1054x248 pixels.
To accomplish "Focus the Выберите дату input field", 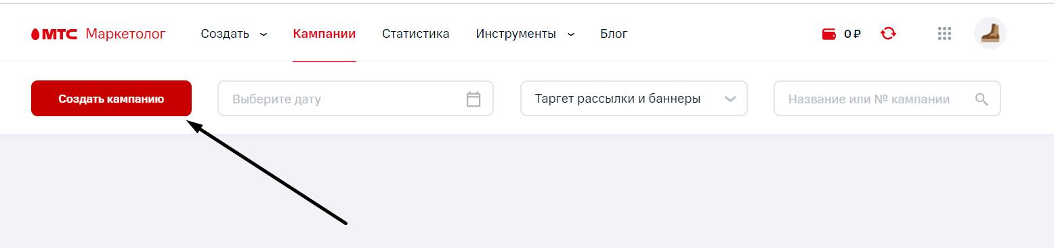I will point(356,99).
